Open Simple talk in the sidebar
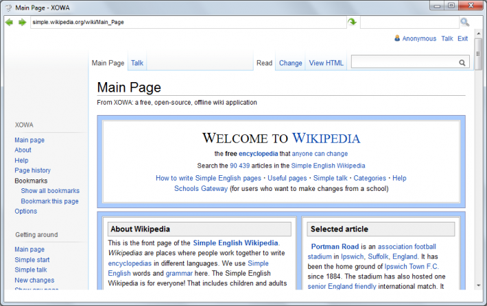The image size is (487, 306). (x=31, y=270)
